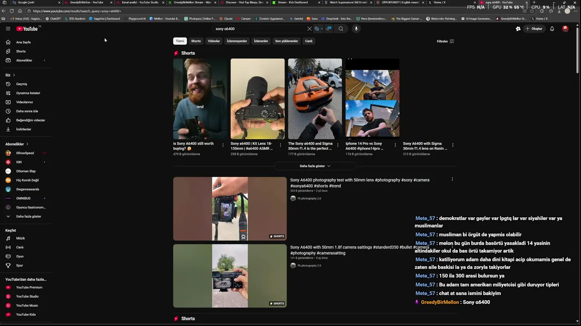Open the account avatar menu
Viewport: 581px width, 326px height.
(565, 29)
